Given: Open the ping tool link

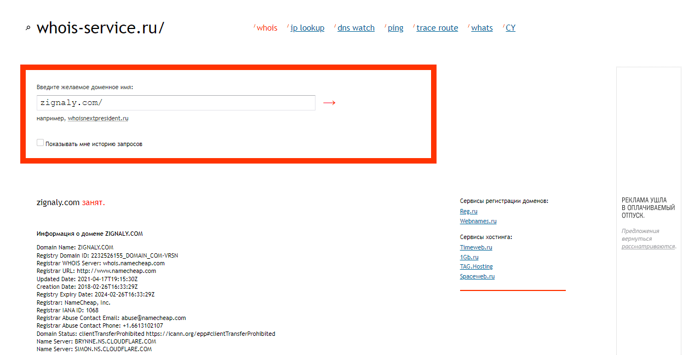Looking at the screenshot, I should point(395,28).
